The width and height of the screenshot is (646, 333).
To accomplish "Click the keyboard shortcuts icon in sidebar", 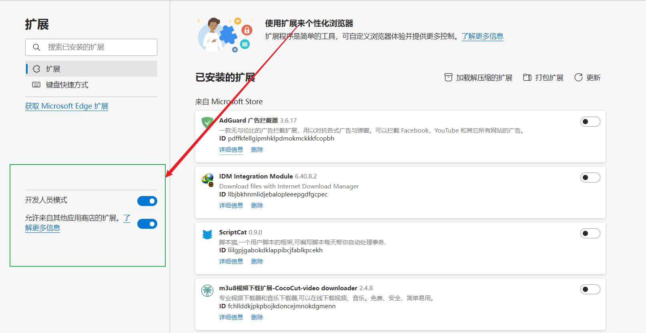I will [36, 85].
